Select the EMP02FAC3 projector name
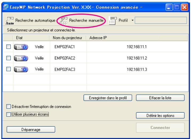The image size is (191, 139). tap(65, 69)
